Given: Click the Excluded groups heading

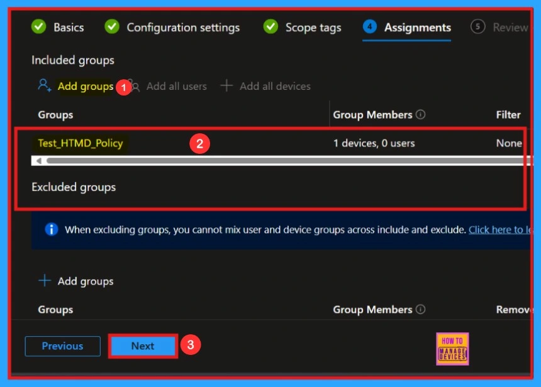Looking at the screenshot, I should click(x=74, y=187).
